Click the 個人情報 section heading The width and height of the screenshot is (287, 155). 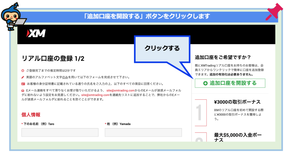(x=31, y=115)
